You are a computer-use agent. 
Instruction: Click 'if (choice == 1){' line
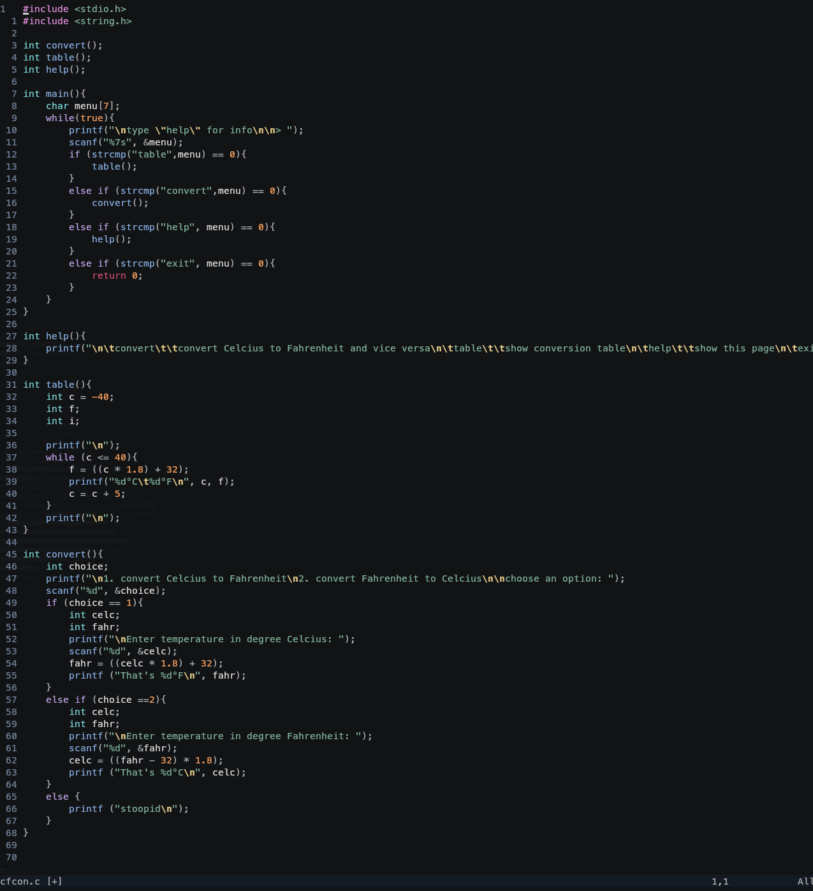[x=94, y=603]
